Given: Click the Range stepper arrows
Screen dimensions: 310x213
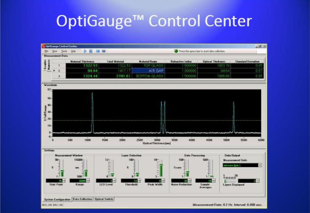Looking at the screenshot, I should coord(88,181).
